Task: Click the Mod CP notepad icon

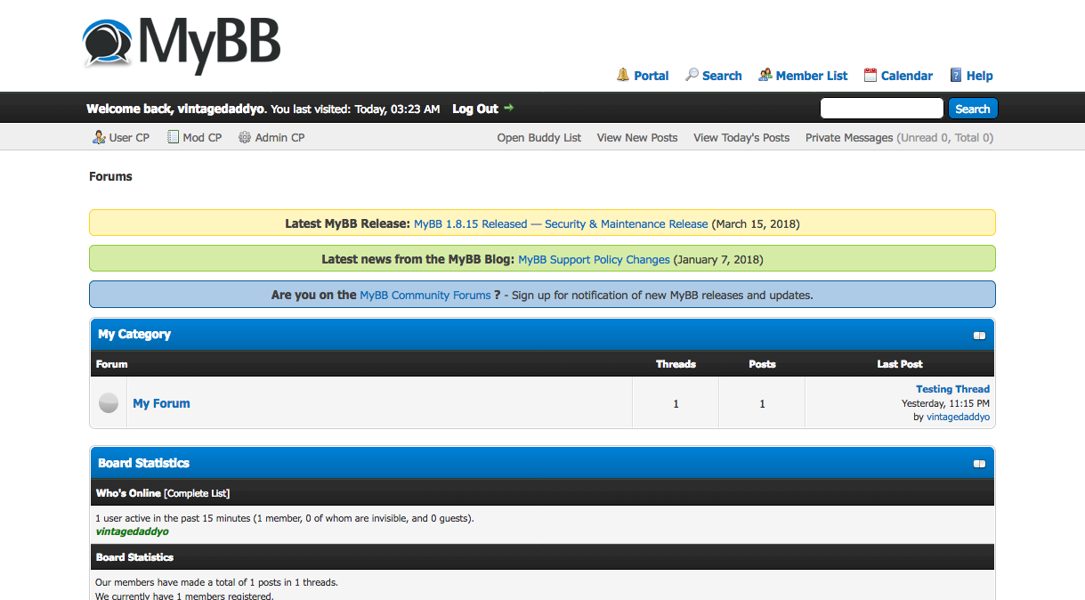Action: point(173,137)
